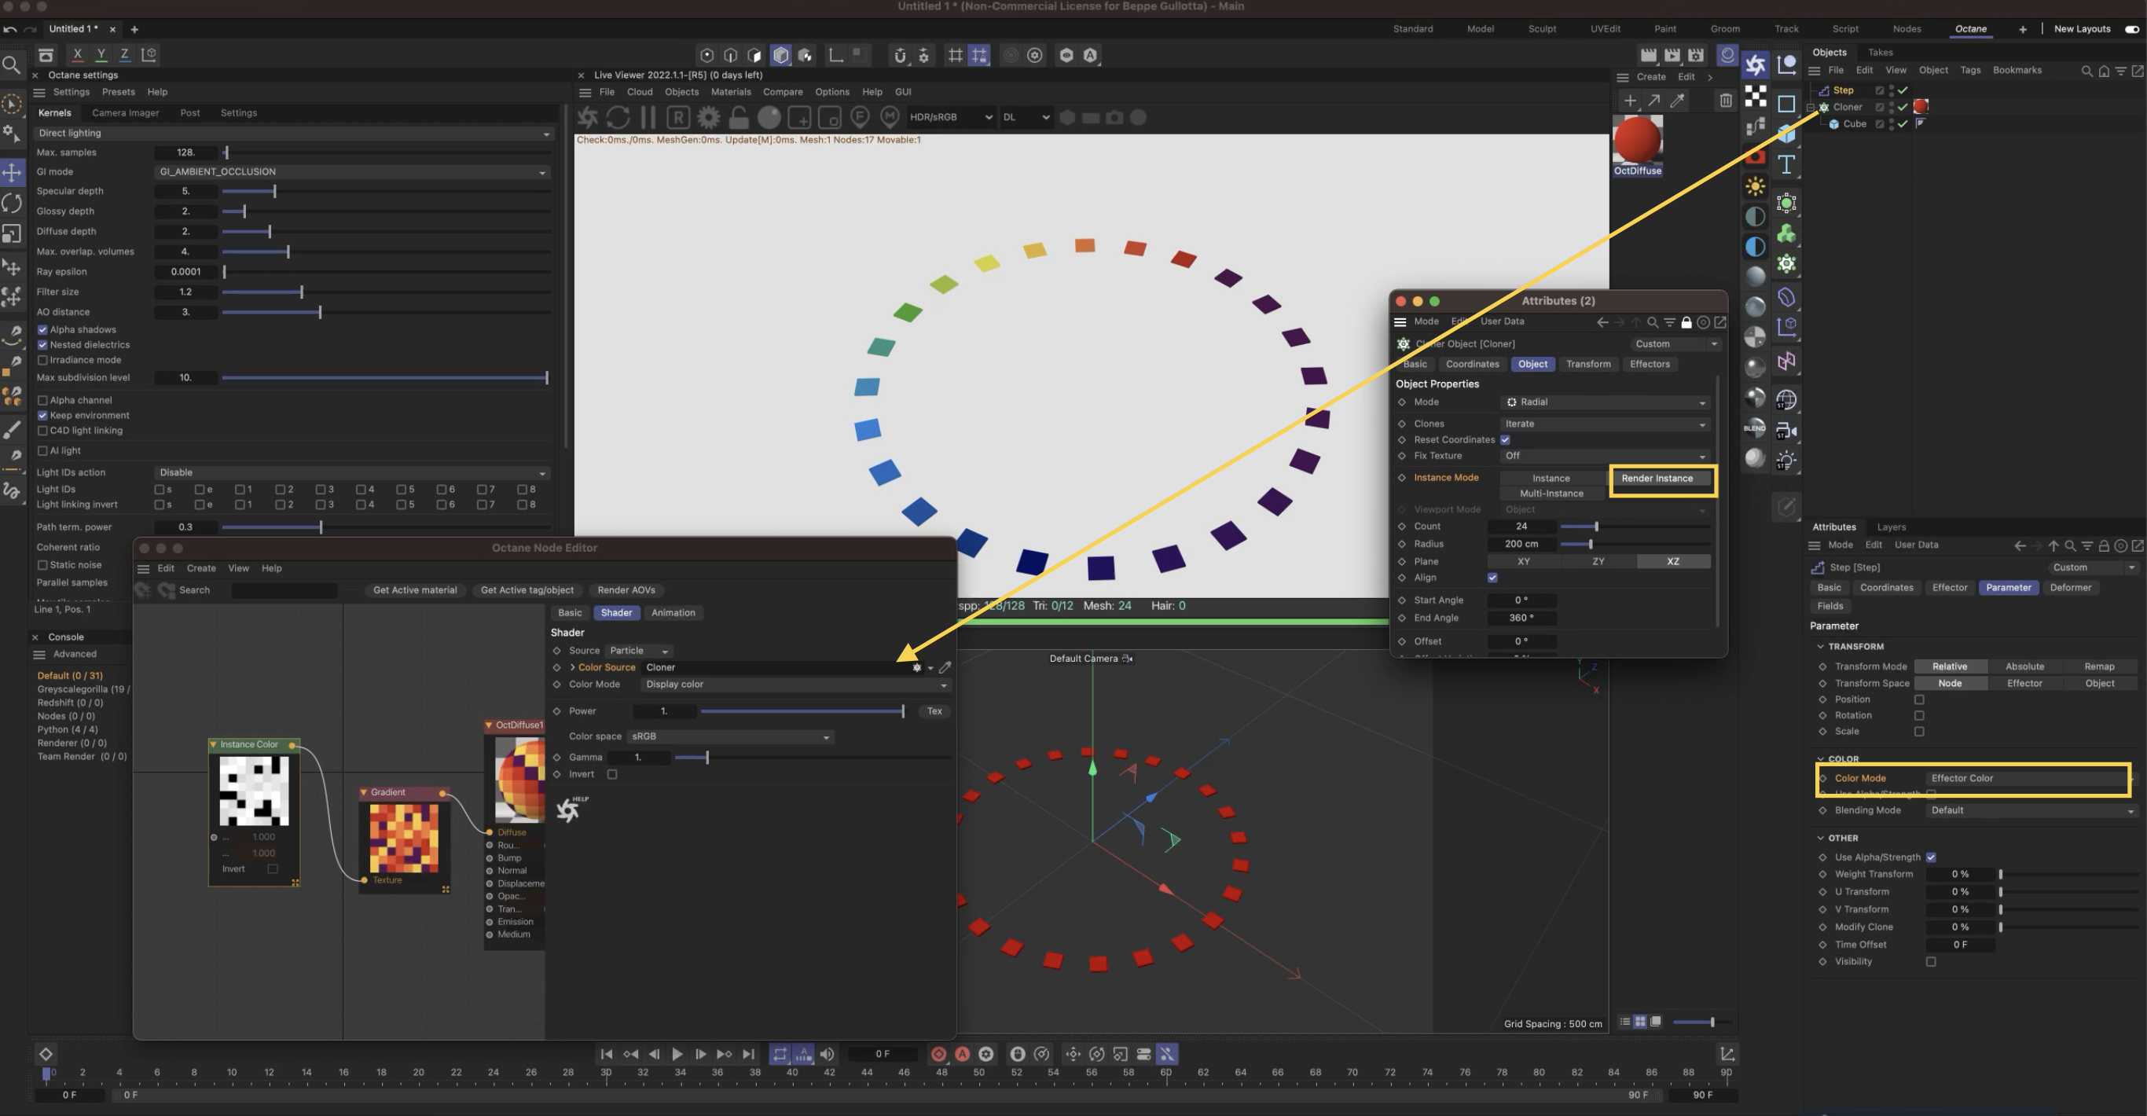Expand the Effector Color mode dropdown
The height and width of the screenshot is (1116, 2147).
tap(2027, 779)
